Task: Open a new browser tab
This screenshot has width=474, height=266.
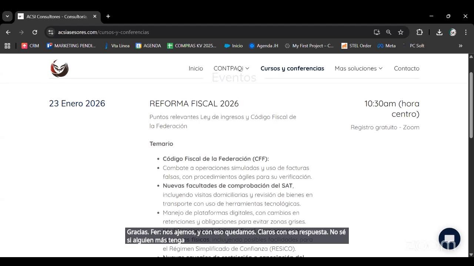Action: coord(108,16)
